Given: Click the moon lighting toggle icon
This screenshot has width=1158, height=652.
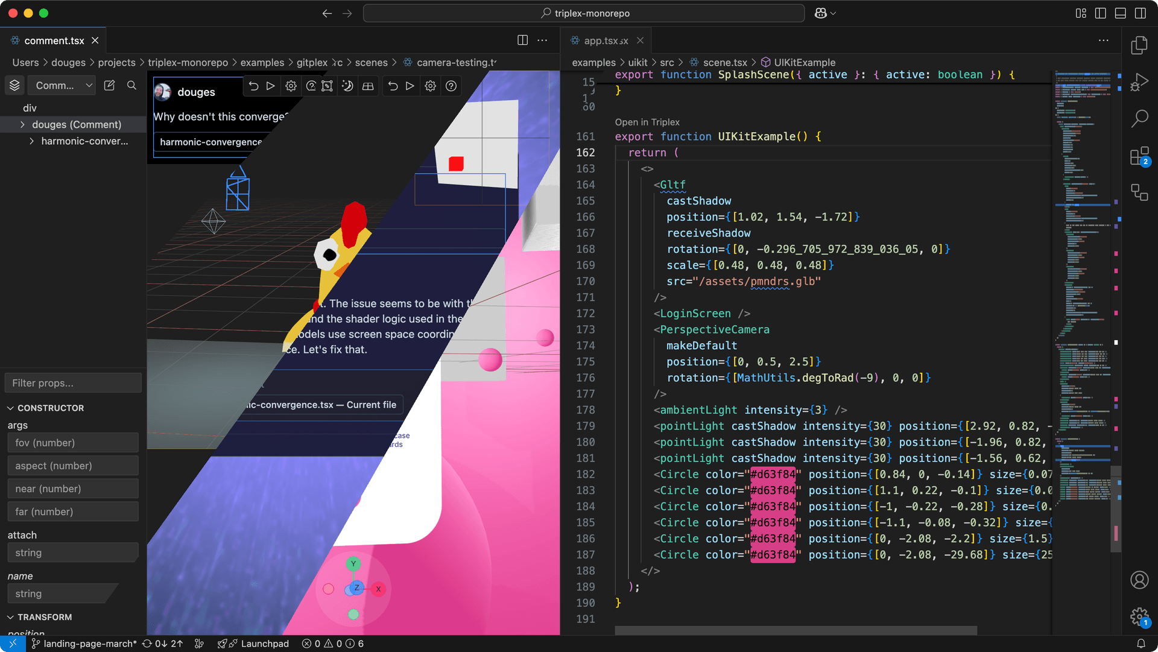Looking at the screenshot, I should (347, 86).
